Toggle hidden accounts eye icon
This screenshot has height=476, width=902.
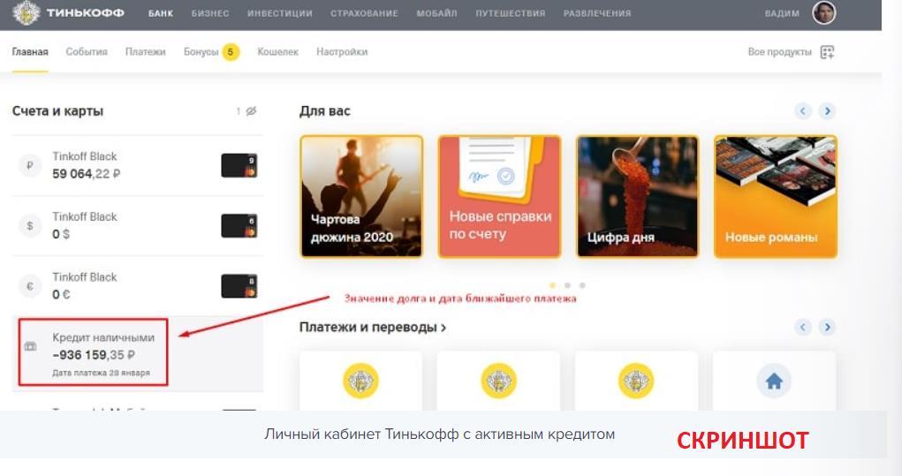pyautogui.click(x=251, y=111)
